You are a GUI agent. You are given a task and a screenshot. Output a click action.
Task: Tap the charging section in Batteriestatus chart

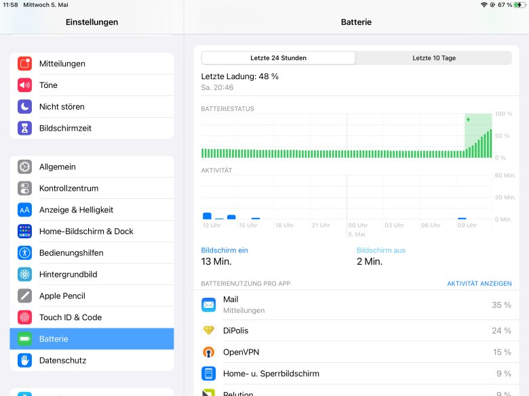pos(478,135)
